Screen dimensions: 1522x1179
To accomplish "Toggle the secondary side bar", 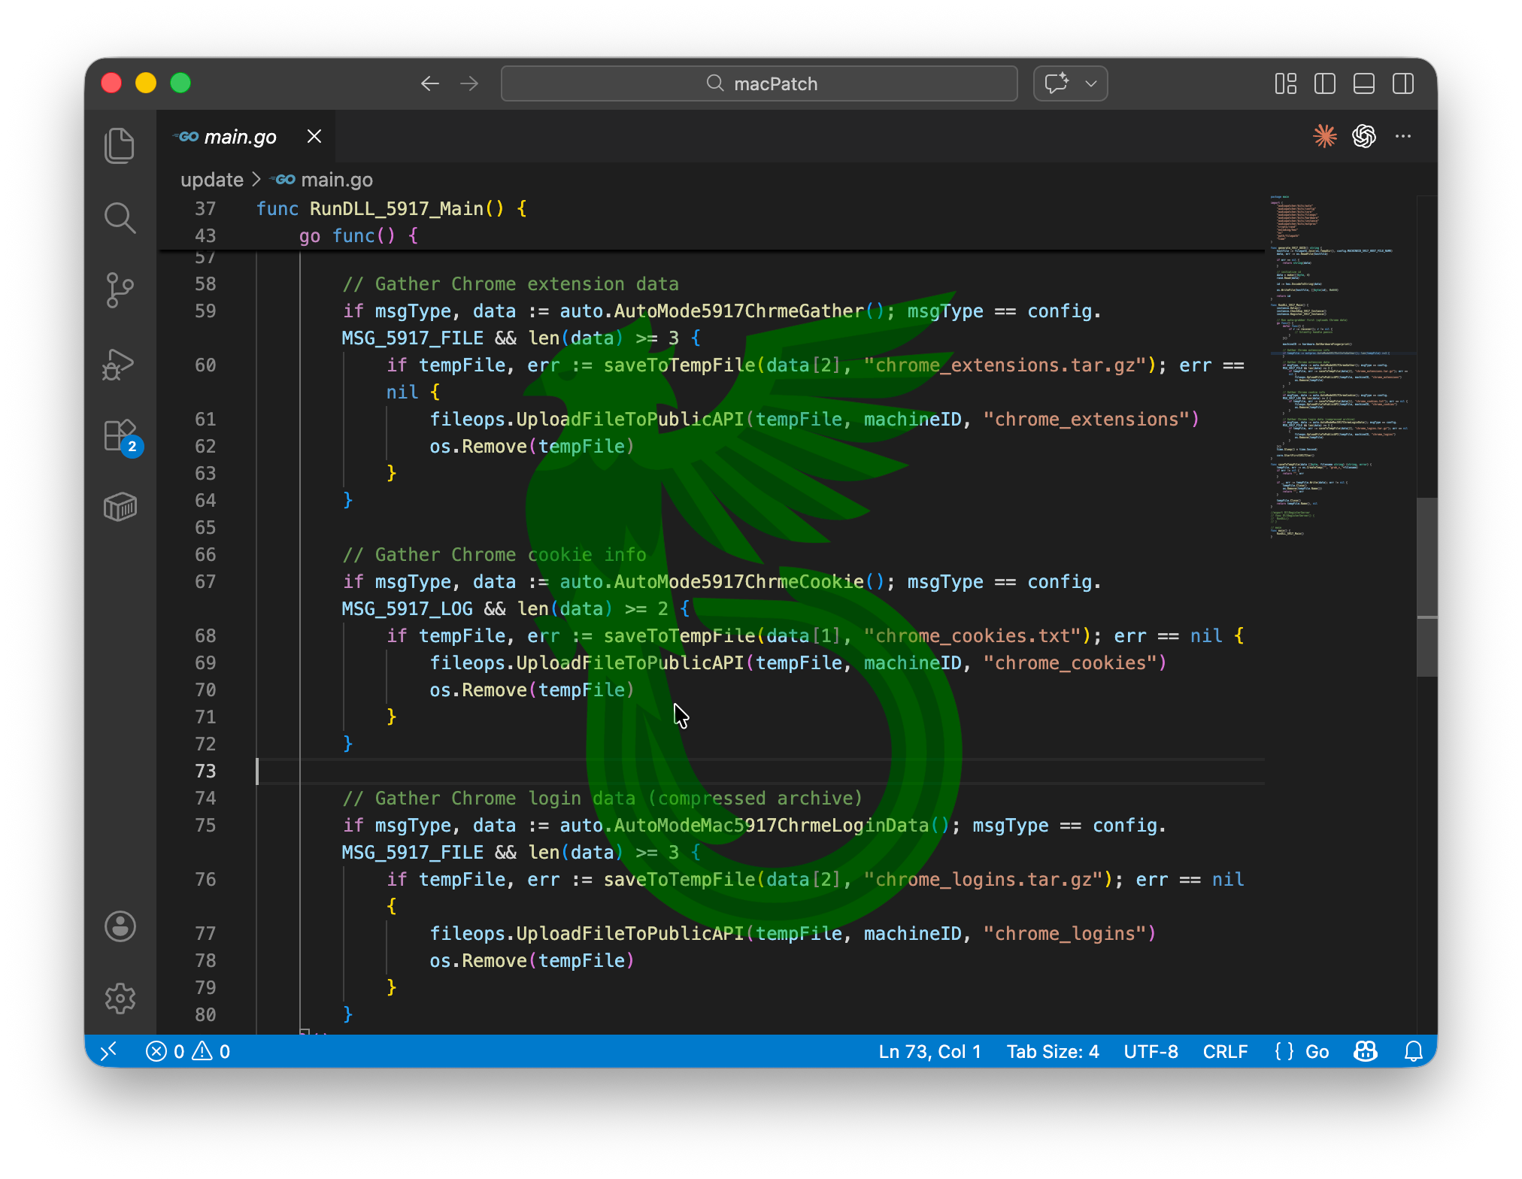I will [x=1403, y=83].
